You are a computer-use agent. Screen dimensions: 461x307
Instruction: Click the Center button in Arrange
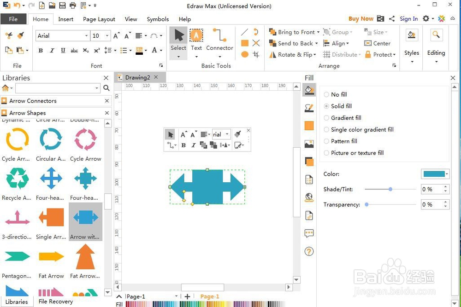pos(377,43)
